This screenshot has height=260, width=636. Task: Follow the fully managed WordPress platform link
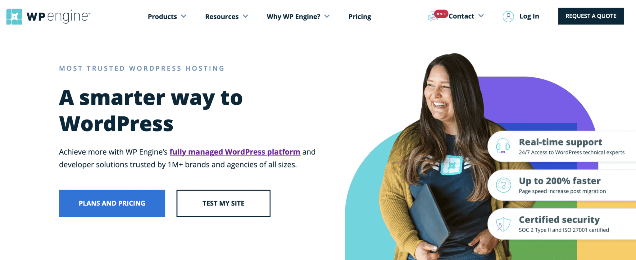[235, 152]
